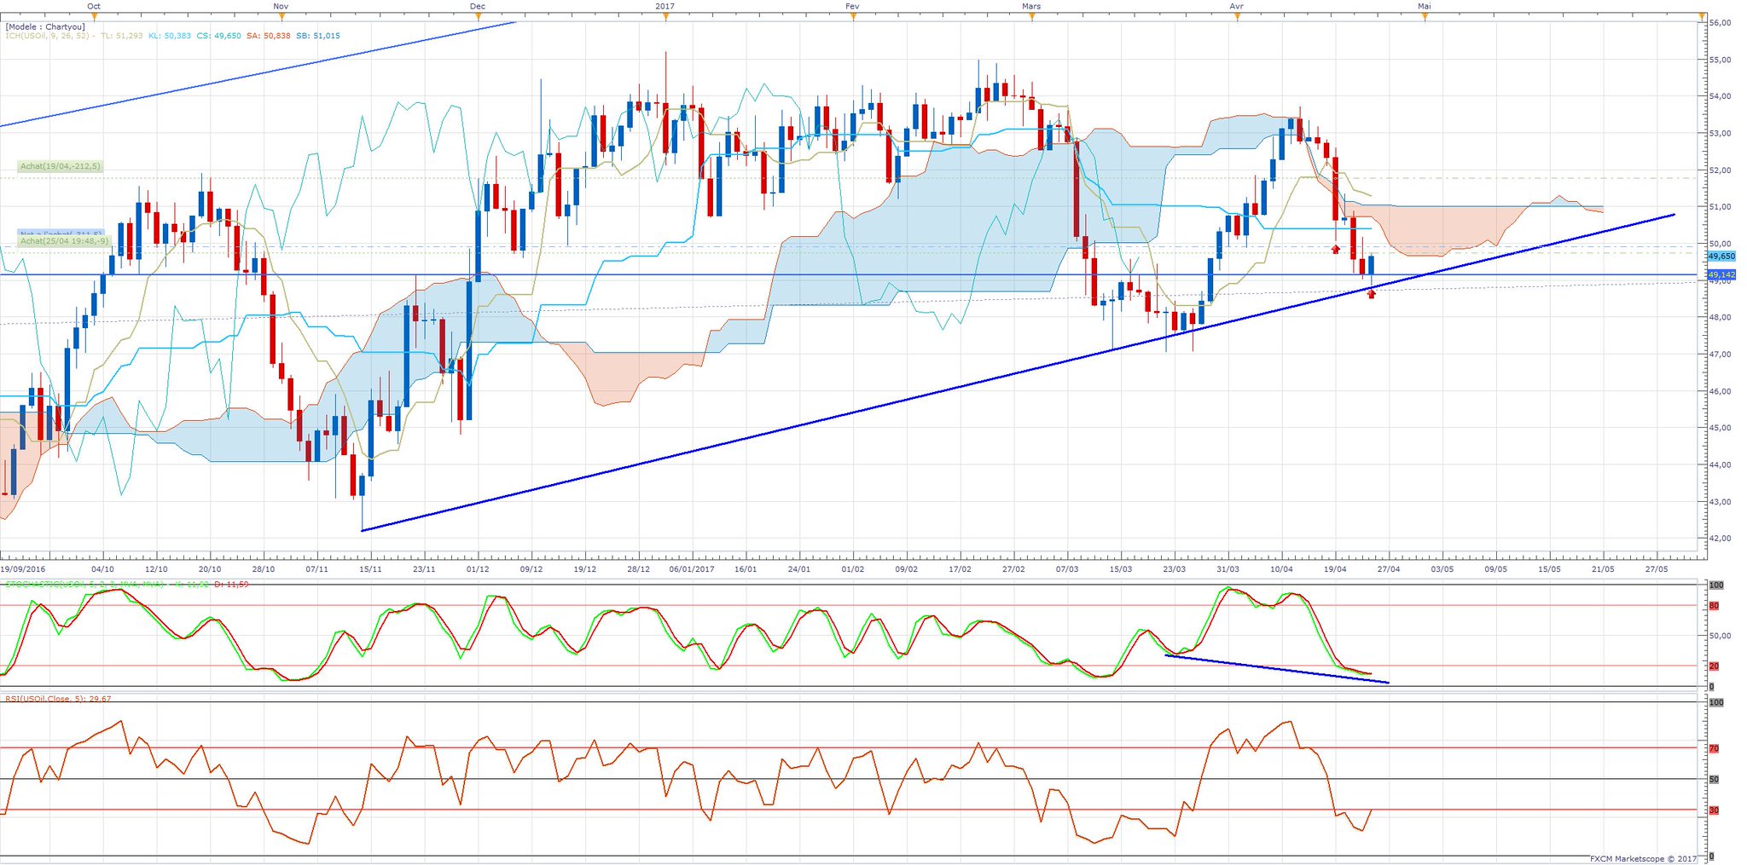This screenshot has height=865, width=1747.
Task: Click the Nov month marker triangle
Action: click(281, 16)
